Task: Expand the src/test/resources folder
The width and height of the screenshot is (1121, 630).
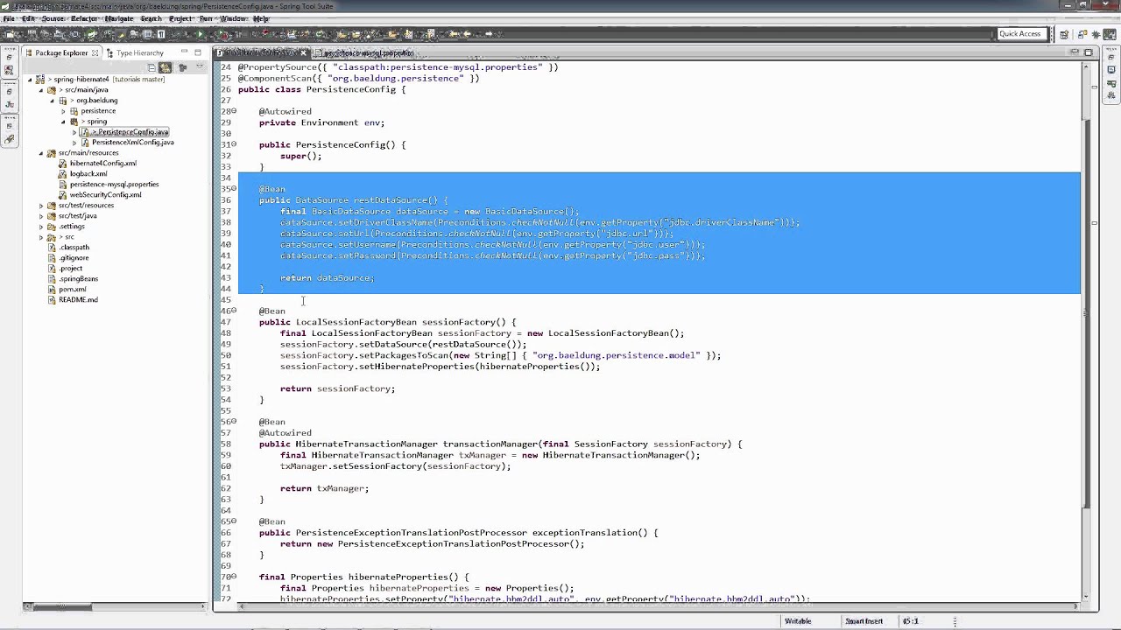Action: click(x=41, y=206)
